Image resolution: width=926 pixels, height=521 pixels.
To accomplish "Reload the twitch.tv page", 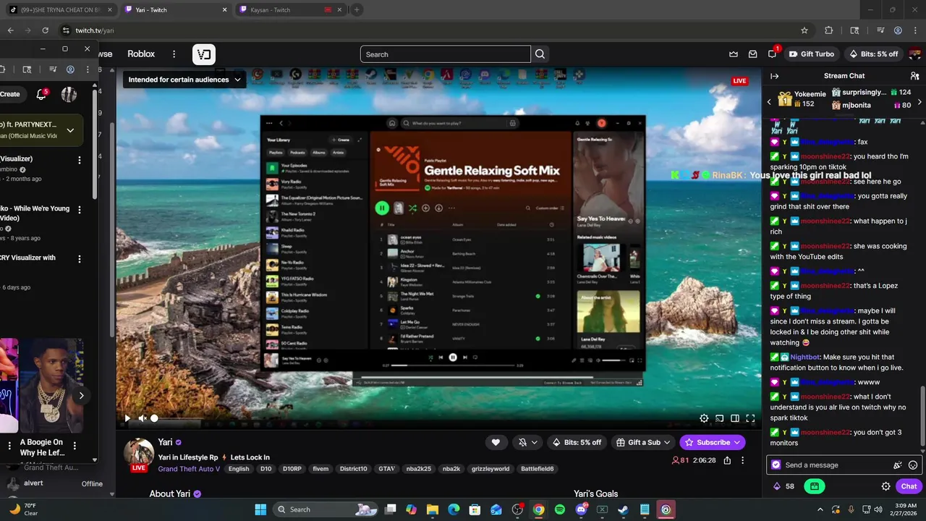I will pos(45,30).
